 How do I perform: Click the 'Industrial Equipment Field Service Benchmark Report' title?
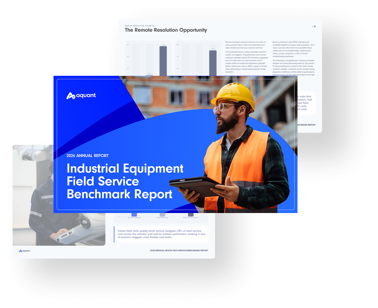(124, 182)
